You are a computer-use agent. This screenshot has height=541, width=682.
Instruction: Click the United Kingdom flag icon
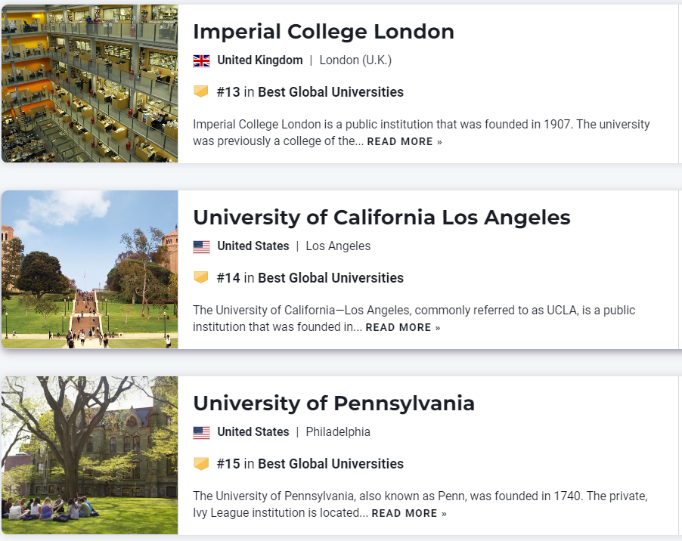tap(201, 60)
